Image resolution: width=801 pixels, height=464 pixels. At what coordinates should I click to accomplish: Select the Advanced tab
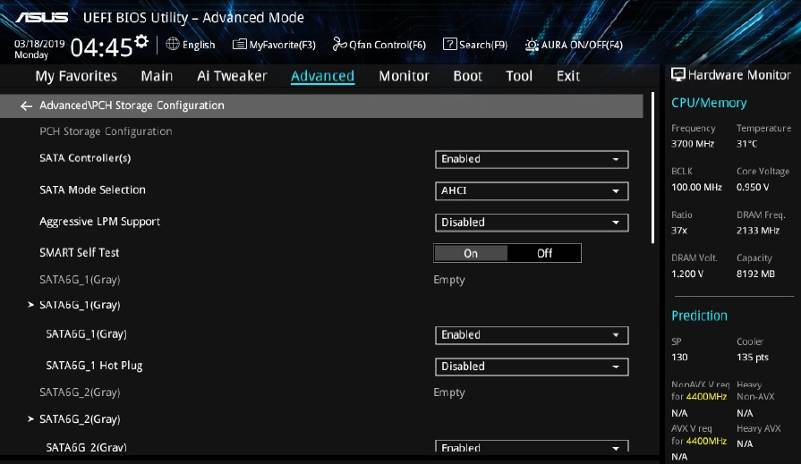coord(322,76)
